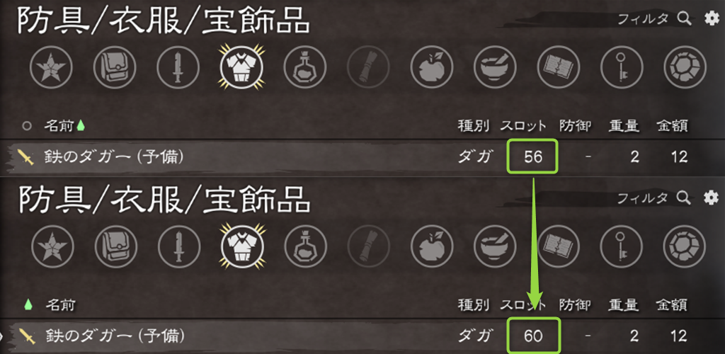Sort by スロット column header in upper panel

[523, 125]
